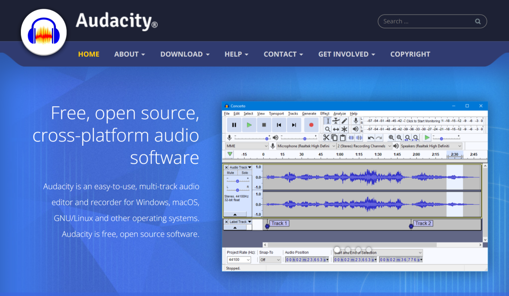The width and height of the screenshot is (509, 296).
Task: Click the Pause transport button
Action: point(234,125)
